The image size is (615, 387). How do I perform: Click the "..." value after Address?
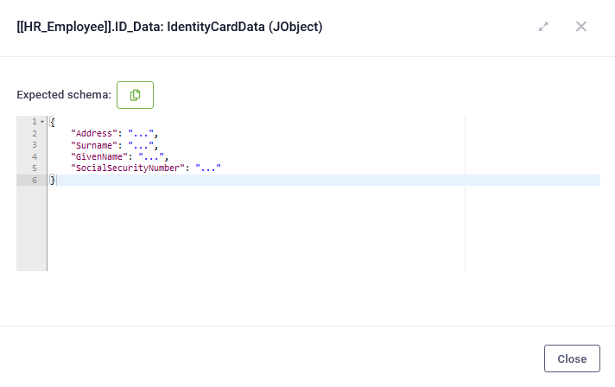[141, 134]
